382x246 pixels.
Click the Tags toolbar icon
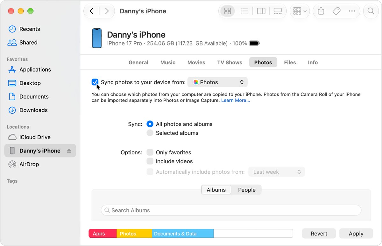click(x=336, y=11)
